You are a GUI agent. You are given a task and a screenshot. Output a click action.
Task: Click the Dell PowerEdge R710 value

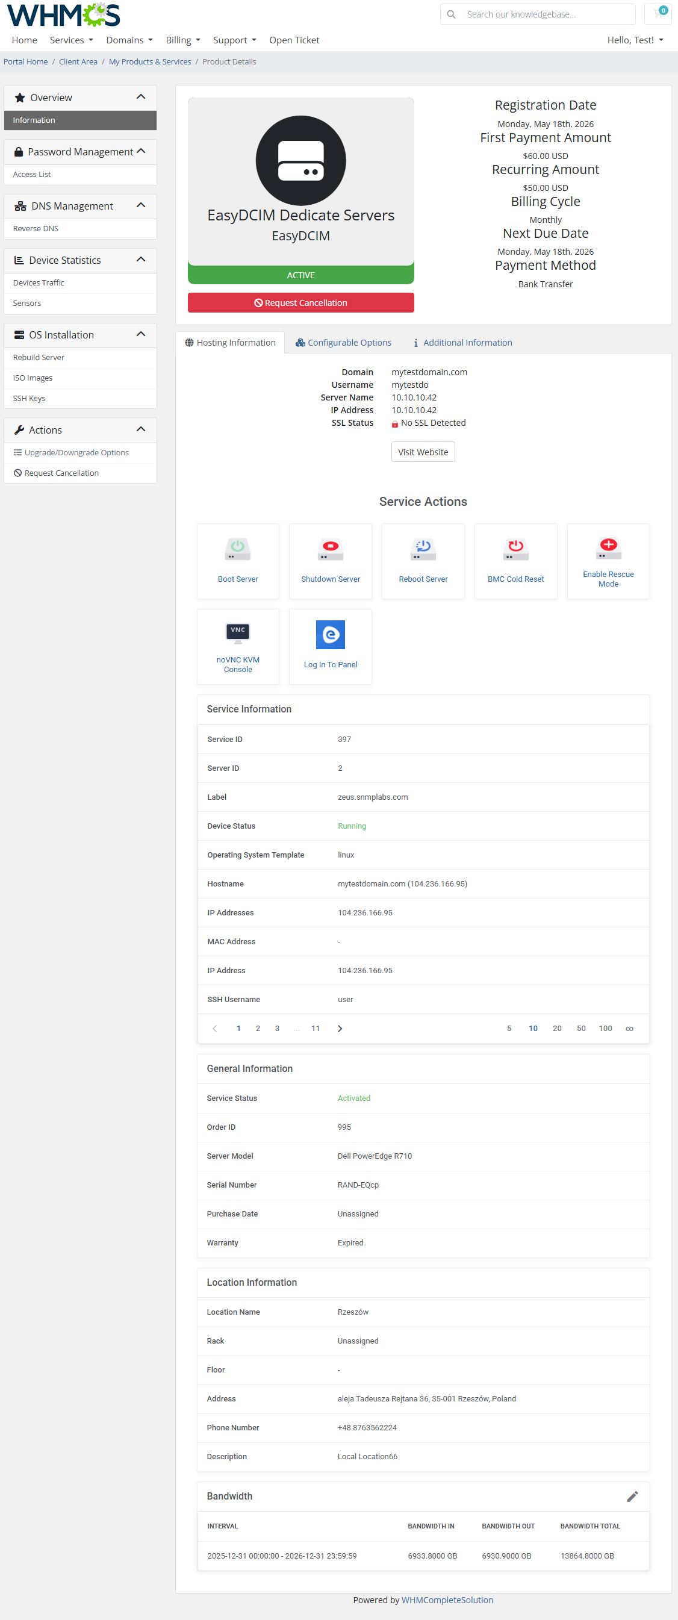click(374, 1156)
